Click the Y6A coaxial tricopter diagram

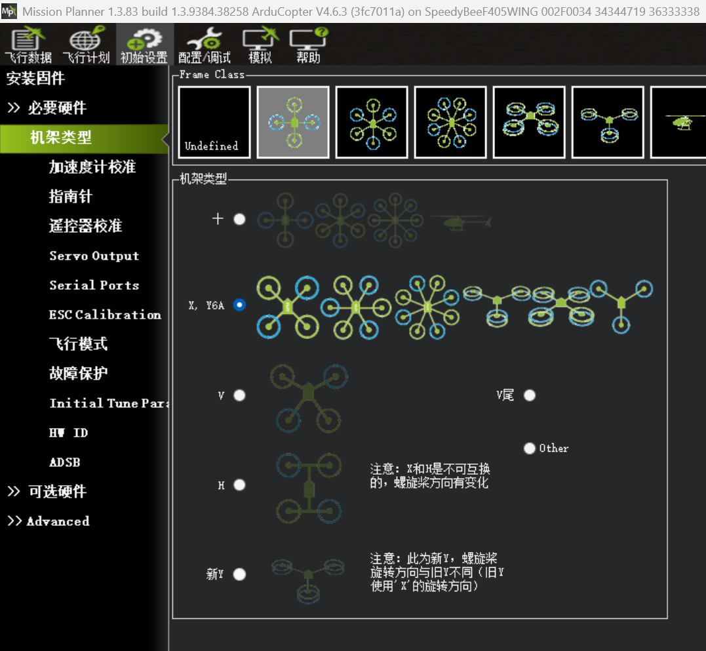point(497,306)
